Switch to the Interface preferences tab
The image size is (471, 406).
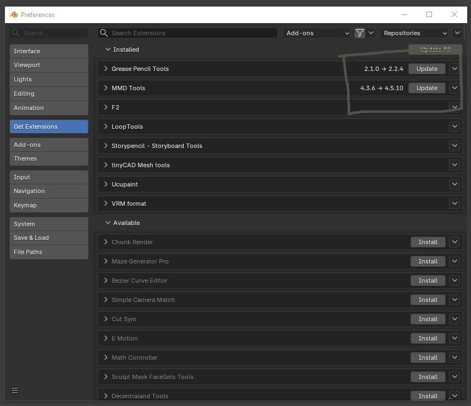click(x=49, y=51)
